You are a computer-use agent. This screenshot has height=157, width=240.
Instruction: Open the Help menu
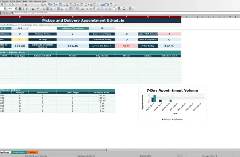pyautogui.click(x=44, y=1)
